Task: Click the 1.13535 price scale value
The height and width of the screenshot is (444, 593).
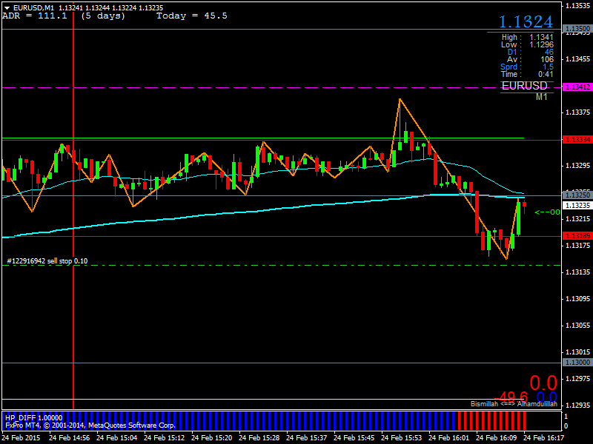Action: (x=578, y=5)
